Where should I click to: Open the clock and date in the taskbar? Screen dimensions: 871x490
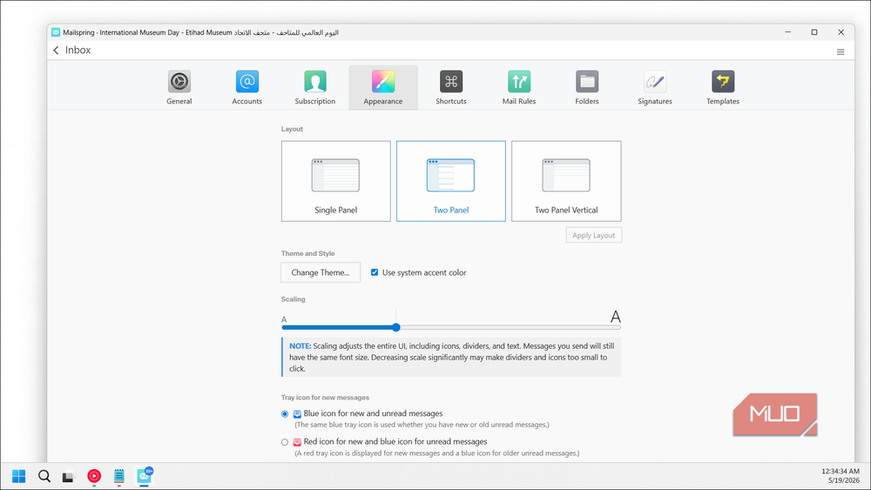coord(840,475)
